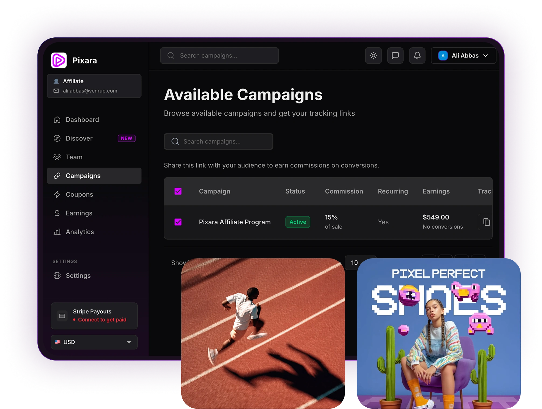Click the Pixara logo icon
Viewport: 542px width, 409px height.
point(59,60)
